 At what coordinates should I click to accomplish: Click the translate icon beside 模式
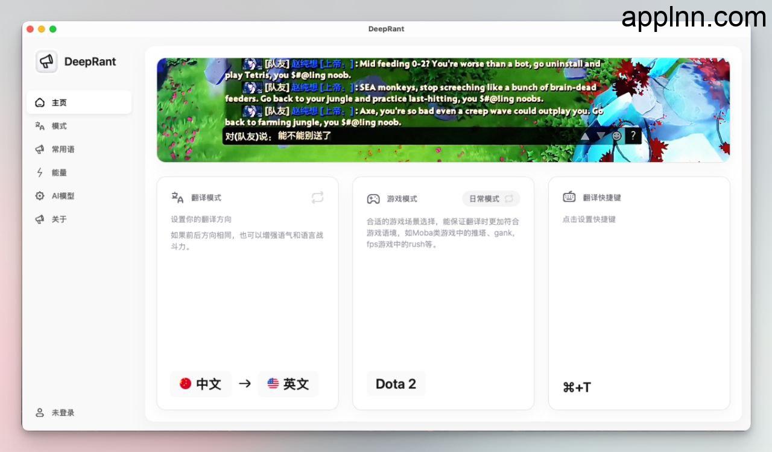(x=40, y=126)
